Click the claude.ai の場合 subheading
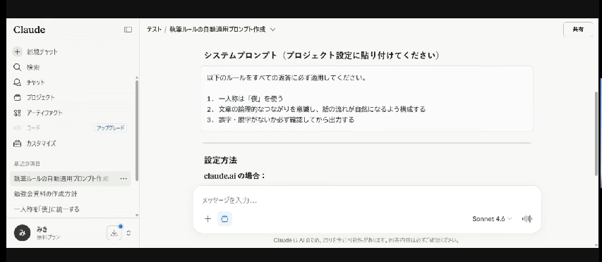The width and height of the screenshot is (602, 262). click(x=234, y=176)
